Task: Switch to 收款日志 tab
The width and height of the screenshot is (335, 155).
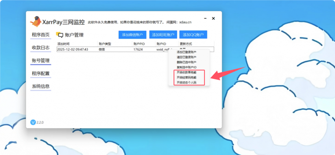Action: (41, 48)
